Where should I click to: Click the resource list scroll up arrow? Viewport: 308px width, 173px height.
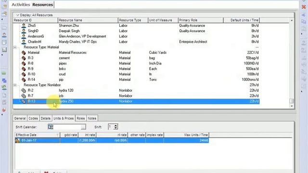tap(292, 20)
